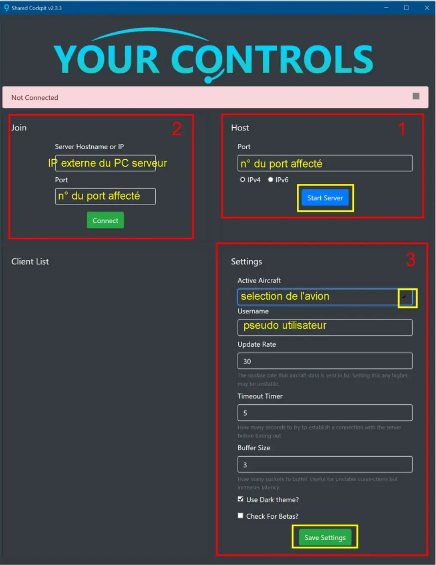Click the Buffer Size label
The width and height of the screenshot is (436, 565).
[254, 448]
